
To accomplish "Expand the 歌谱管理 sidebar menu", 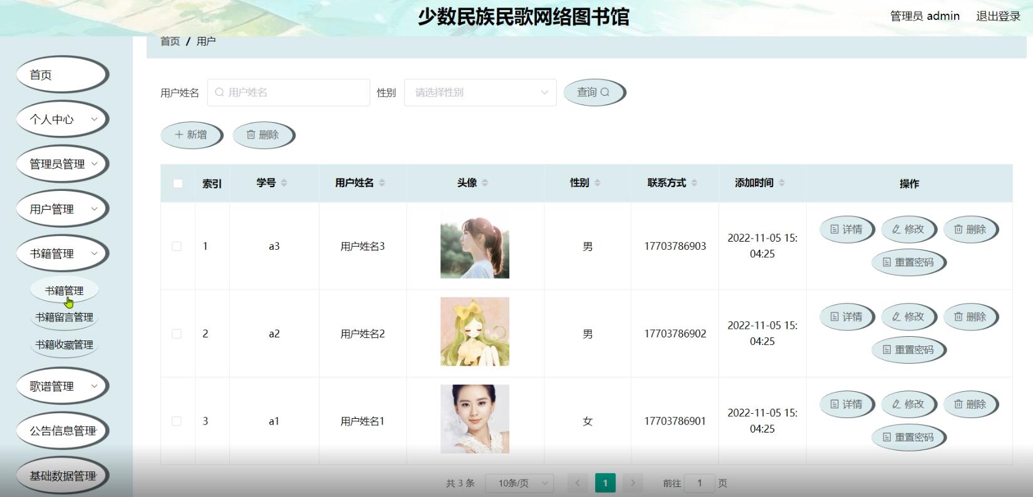I will 62,386.
